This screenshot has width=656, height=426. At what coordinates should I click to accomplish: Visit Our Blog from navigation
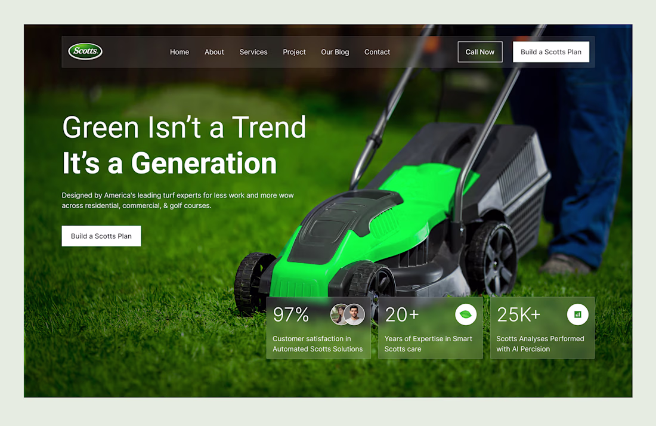click(335, 52)
